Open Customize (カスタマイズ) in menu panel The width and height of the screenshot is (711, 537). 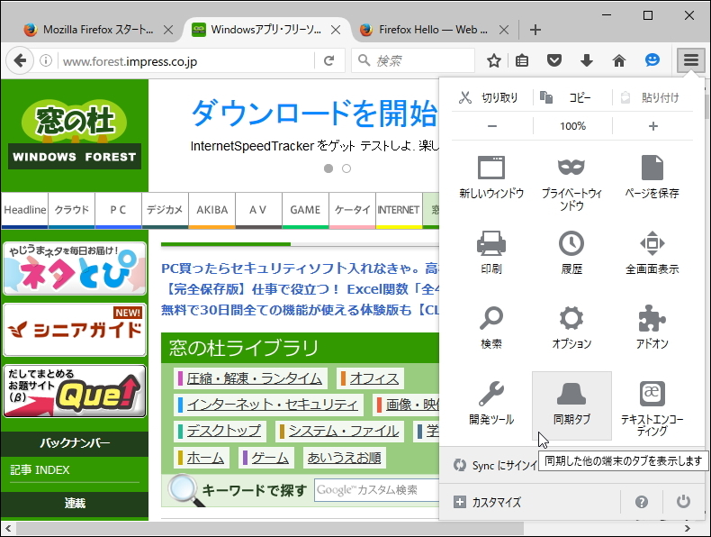(x=488, y=502)
